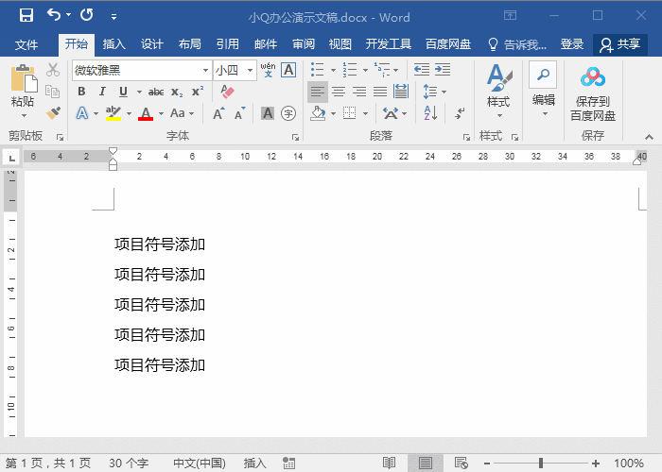Image resolution: width=662 pixels, height=472 pixels.
Task: Sort paragraphs with the A-Z icon
Action: 430,113
